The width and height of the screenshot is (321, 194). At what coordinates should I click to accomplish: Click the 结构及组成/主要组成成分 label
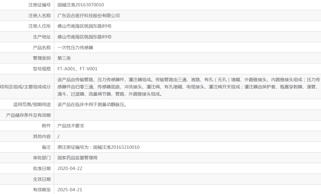25,87
